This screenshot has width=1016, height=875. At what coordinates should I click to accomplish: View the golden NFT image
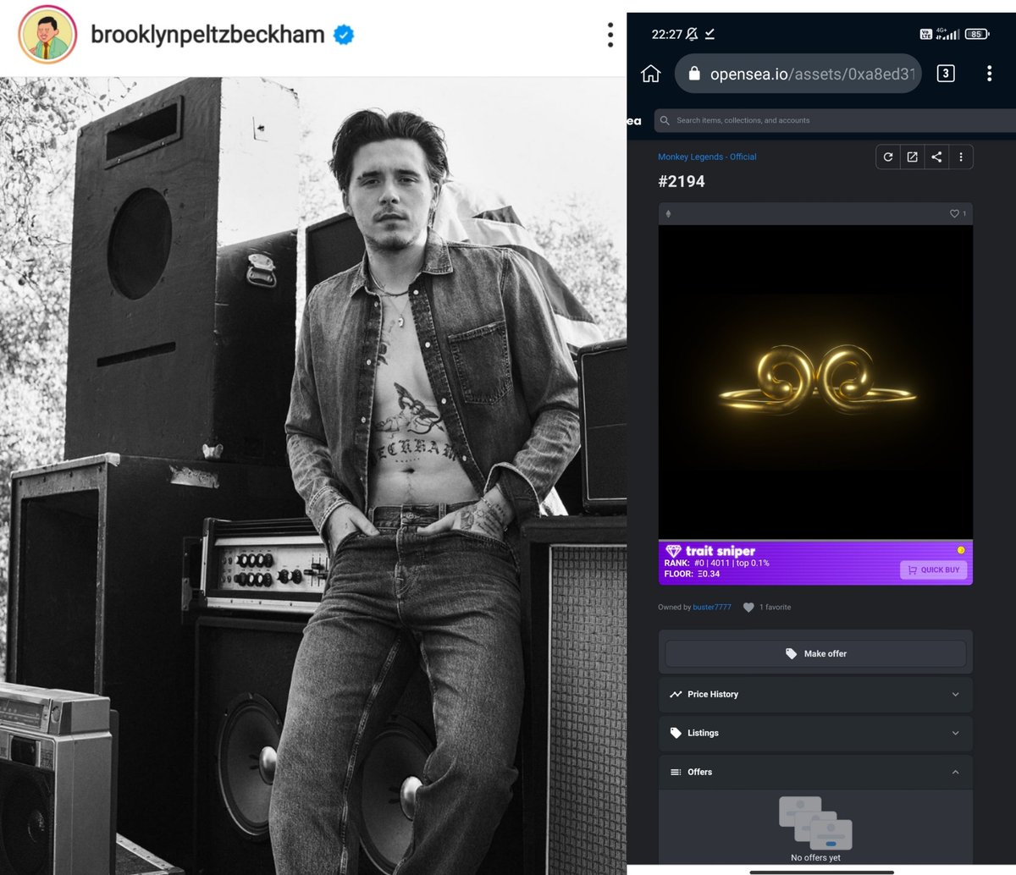click(815, 382)
